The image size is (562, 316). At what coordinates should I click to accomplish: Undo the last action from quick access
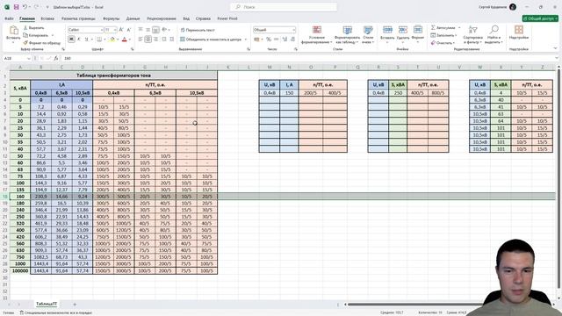point(25,7)
